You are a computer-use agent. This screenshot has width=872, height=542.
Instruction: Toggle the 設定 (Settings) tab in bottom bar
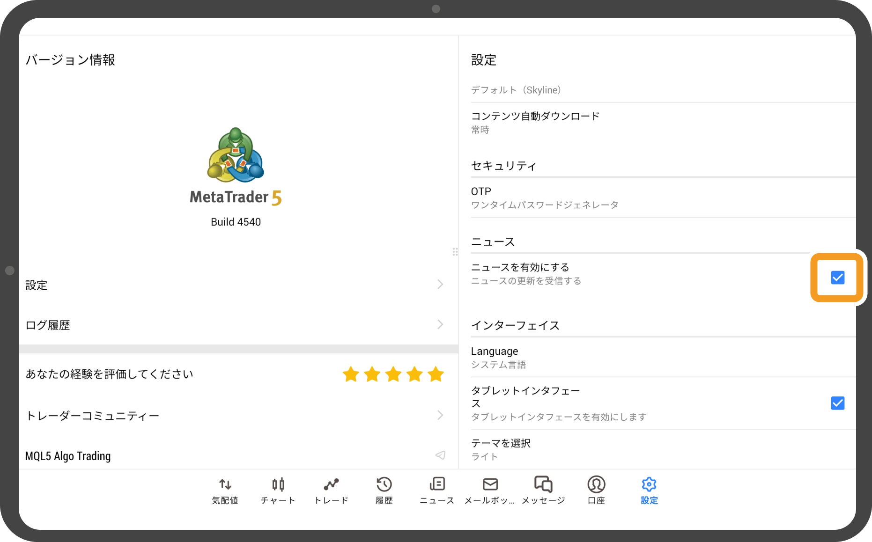[x=649, y=489]
